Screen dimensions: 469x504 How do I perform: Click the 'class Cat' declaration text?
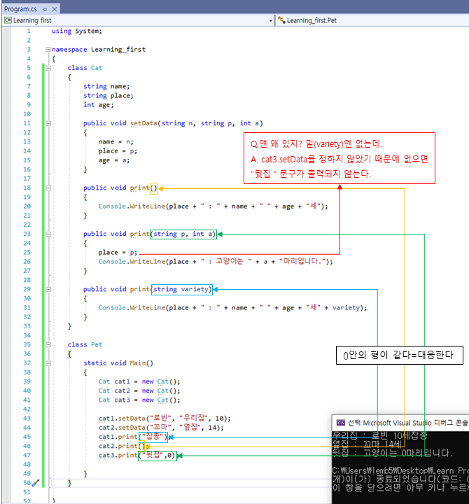pyautogui.click(x=85, y=68)
